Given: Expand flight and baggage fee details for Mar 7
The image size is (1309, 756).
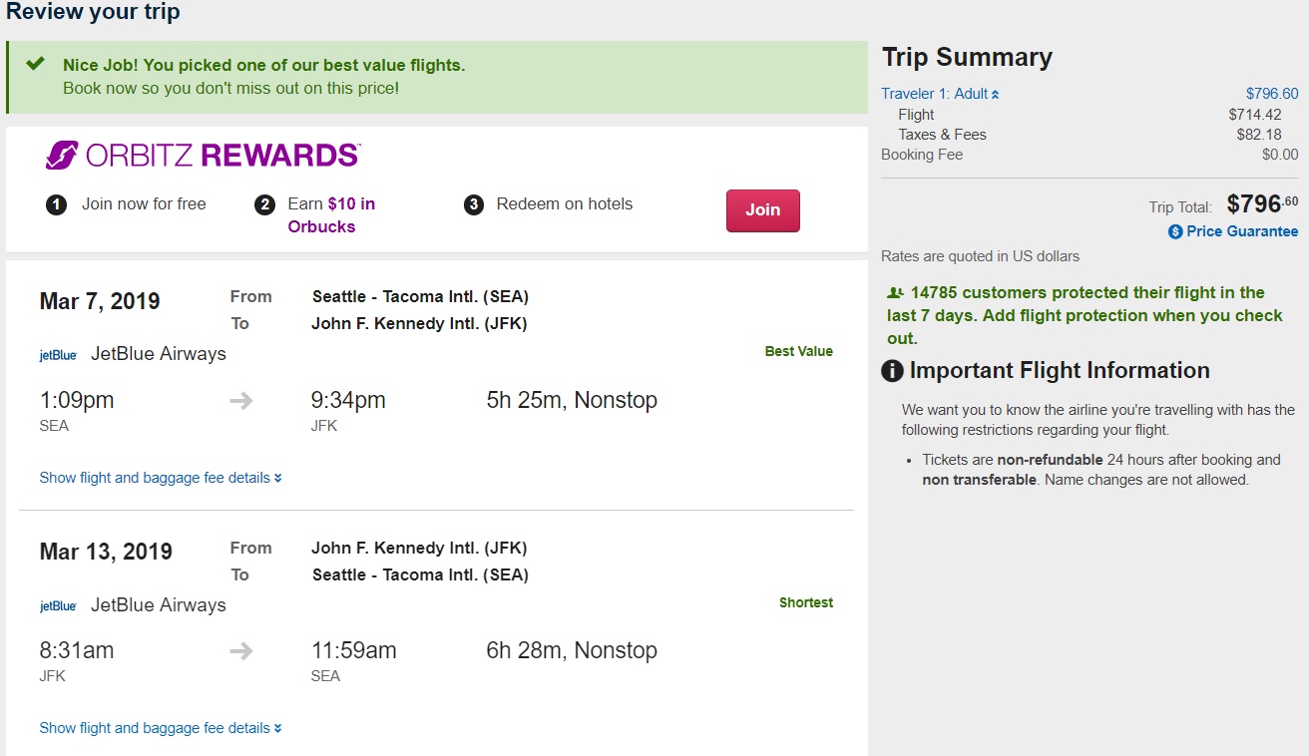Looking at the screenshot, I should point(160,478).
